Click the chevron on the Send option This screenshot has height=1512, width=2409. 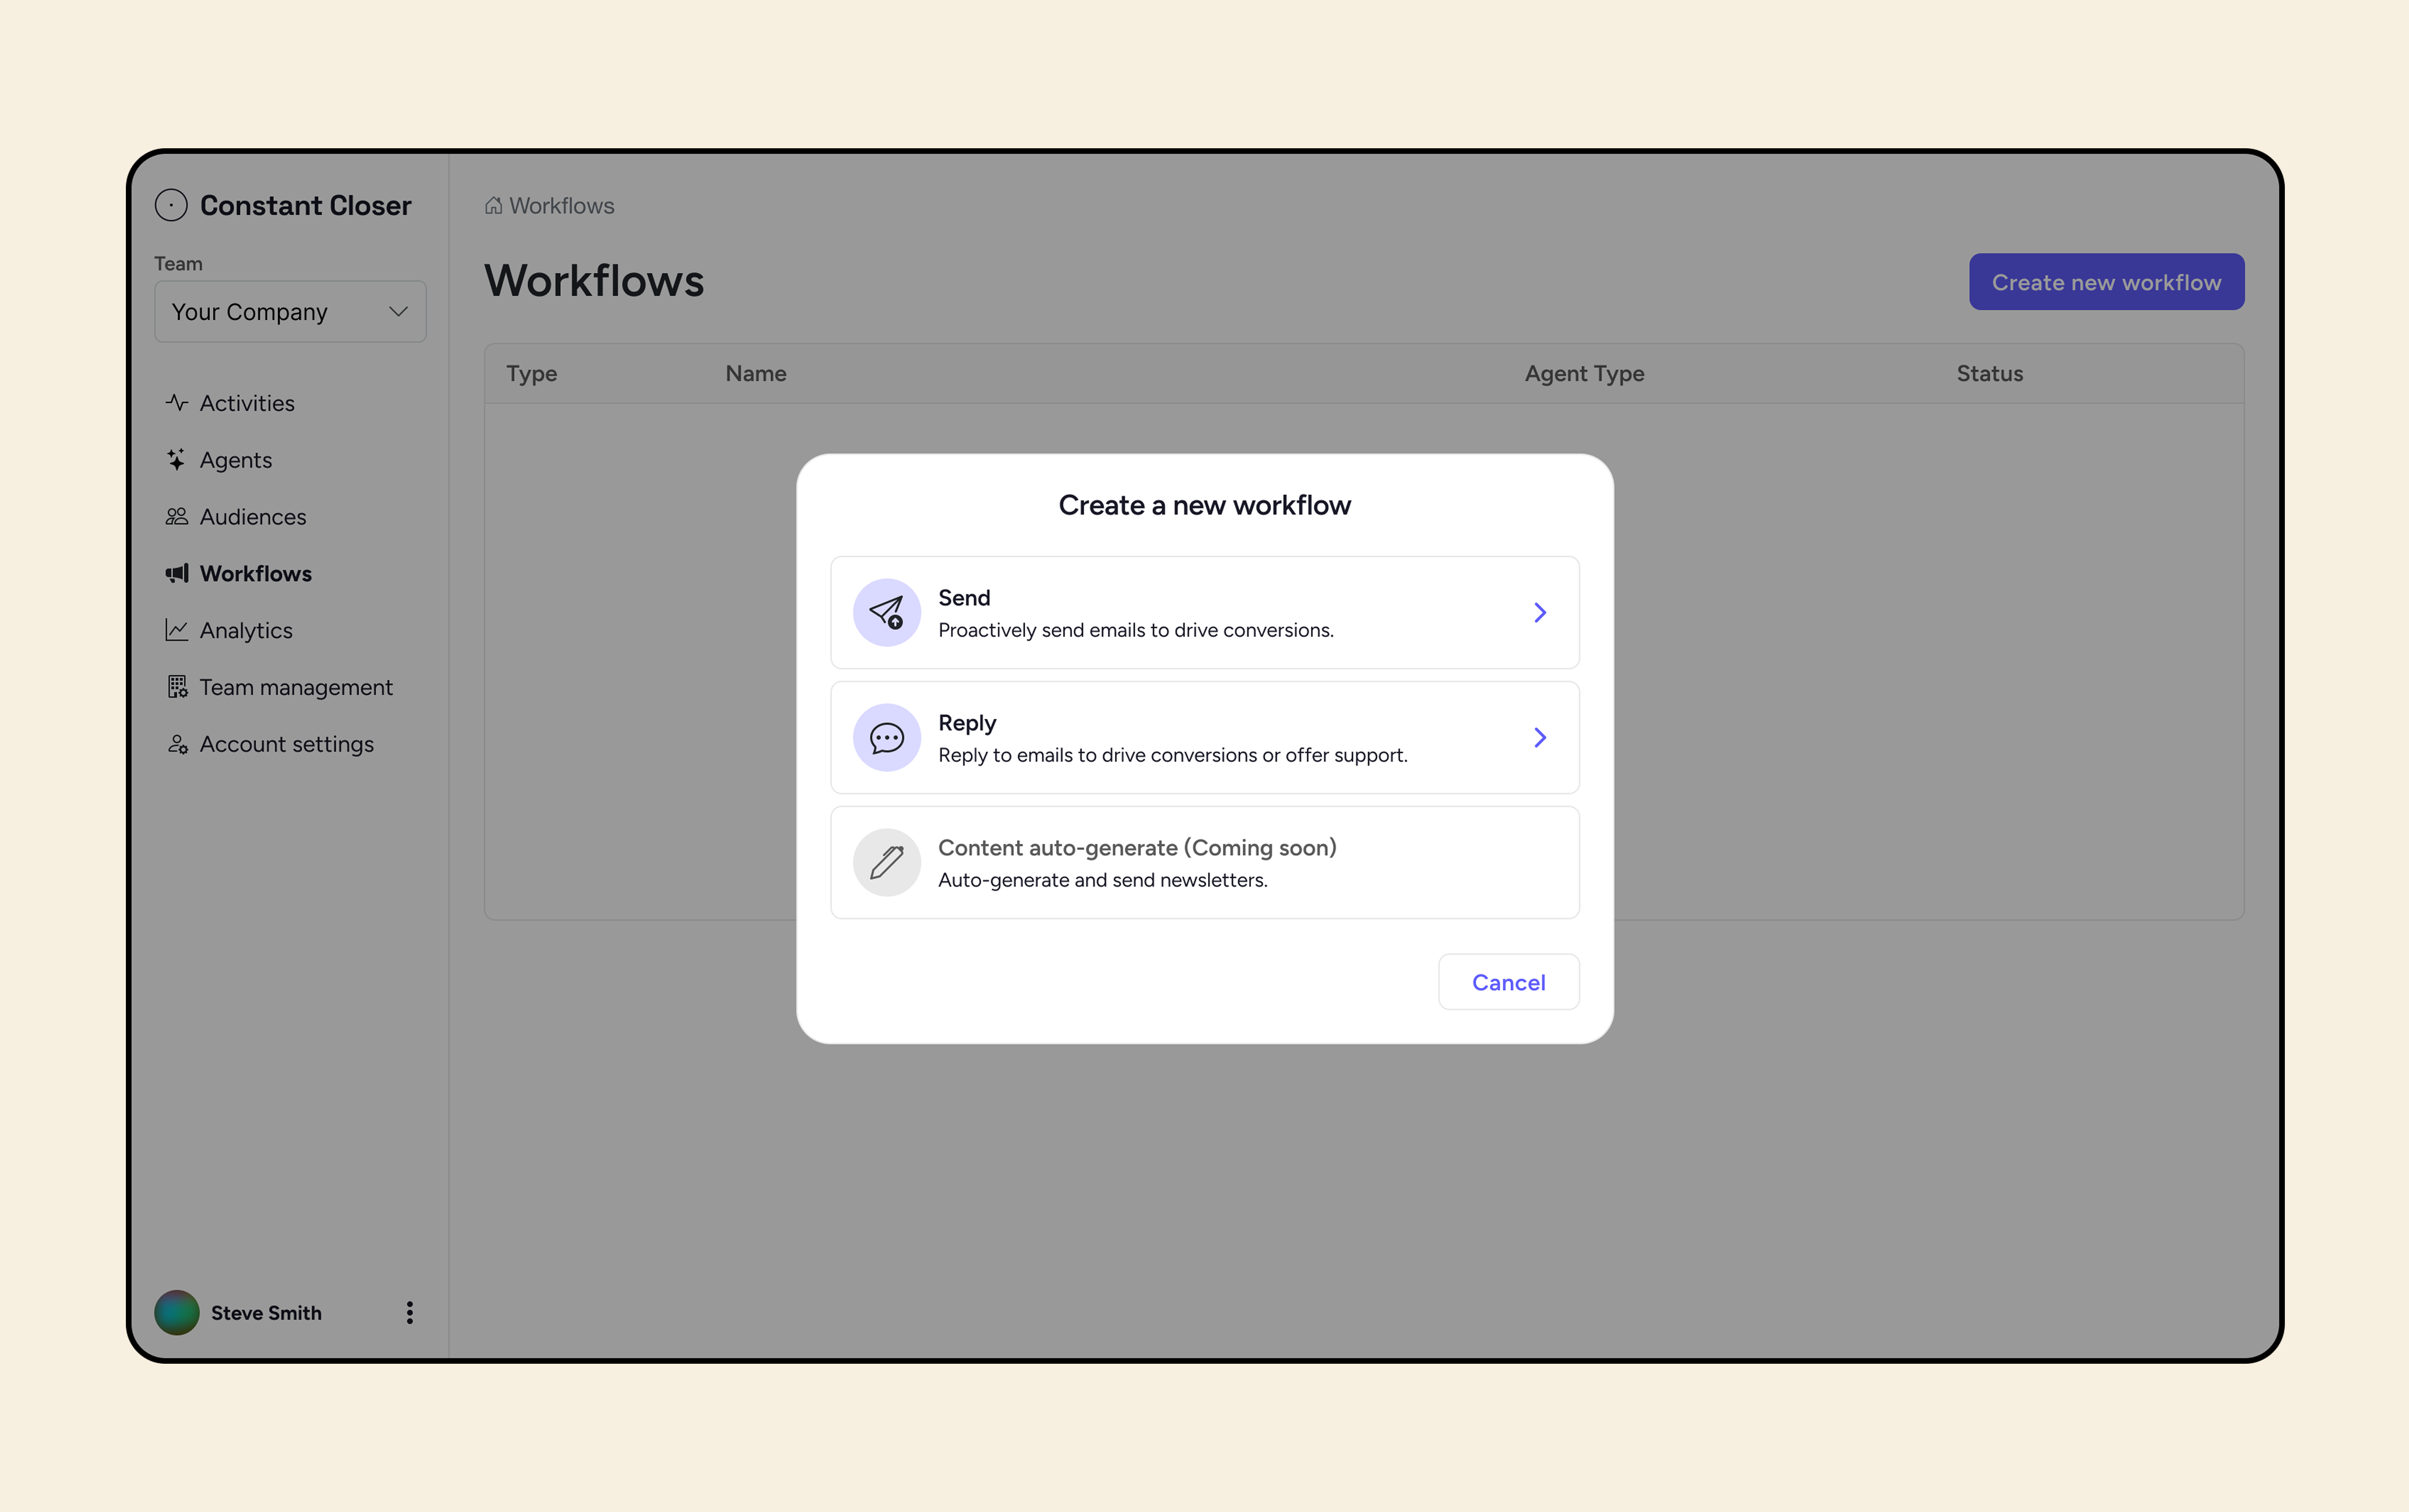coord(1540,613)
